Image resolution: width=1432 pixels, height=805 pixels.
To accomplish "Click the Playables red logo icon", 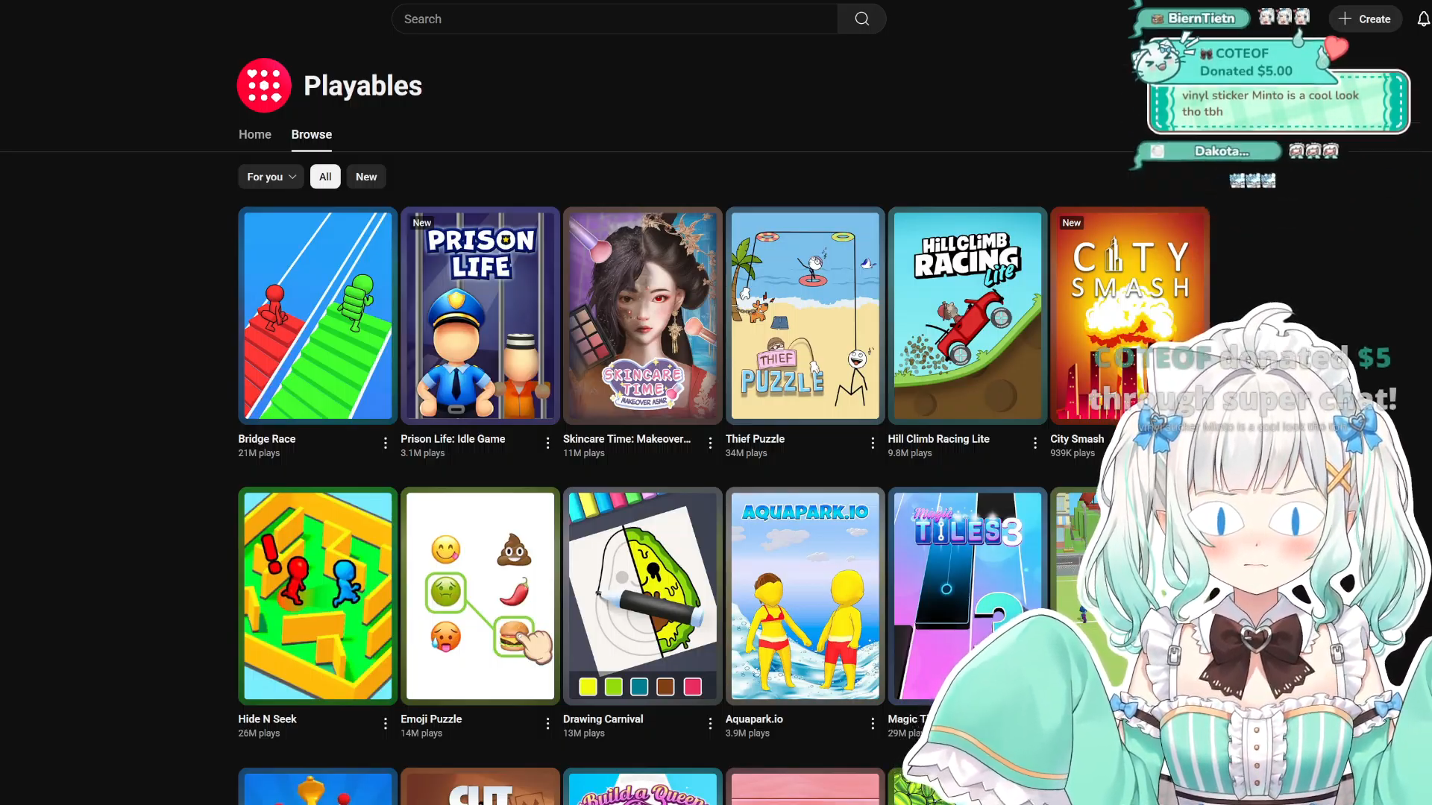I will [264, 86].
